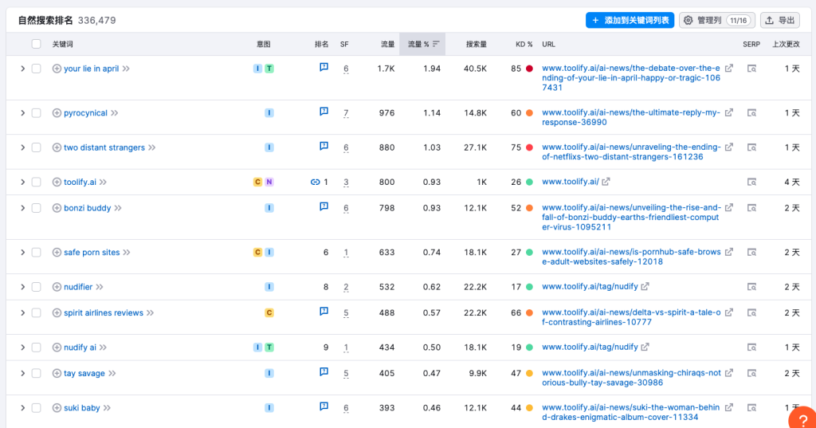Click sitelinks icon in toolify.ai rank cell
Viewport: 816px width, 428px height.
(x=315, y=183)
